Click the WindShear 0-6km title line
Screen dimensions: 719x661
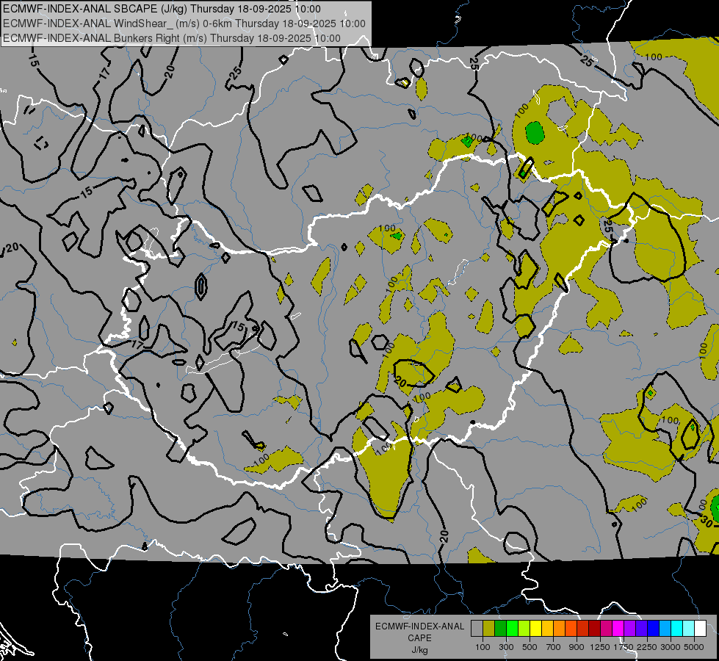pos(184,24)
